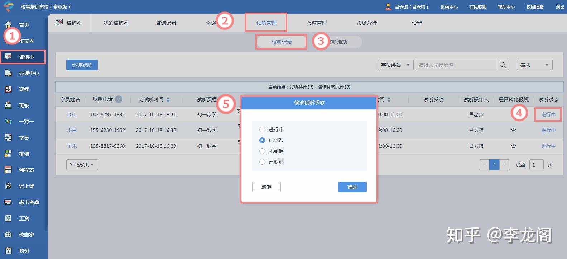Image resolution: width=567 pixels, height=259 pixels.
Task: Confirm the dialog with 确定
Action: coord(352,187)
